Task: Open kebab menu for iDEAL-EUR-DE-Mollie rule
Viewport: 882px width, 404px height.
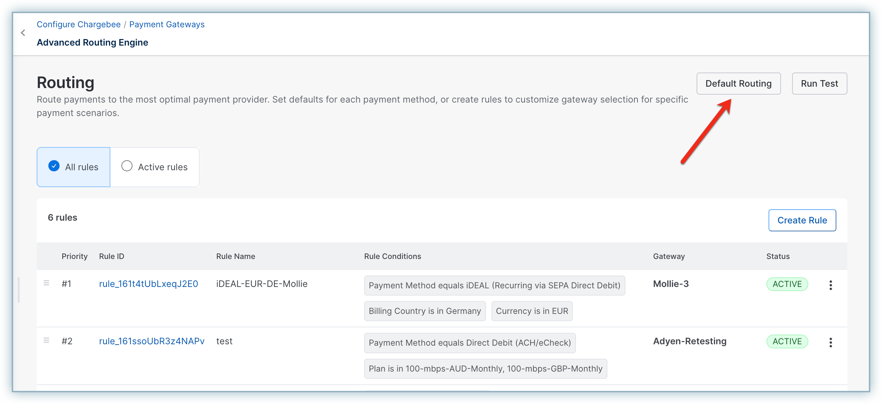Action: pyautogui.click(x=830, y=285)
